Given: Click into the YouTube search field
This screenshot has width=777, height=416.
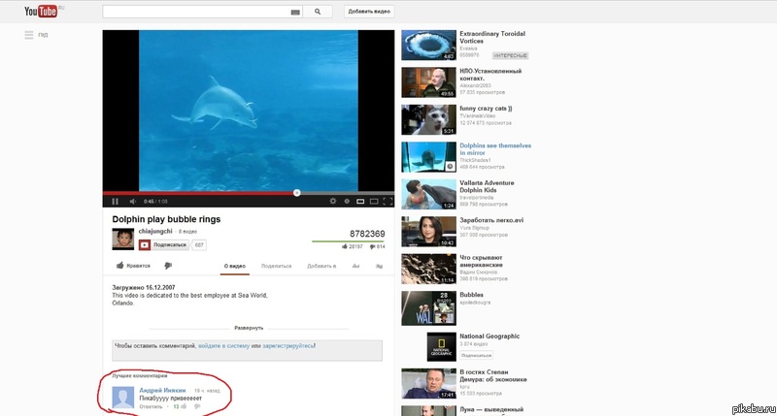Looking at the screenshot, I should (194, 12).
